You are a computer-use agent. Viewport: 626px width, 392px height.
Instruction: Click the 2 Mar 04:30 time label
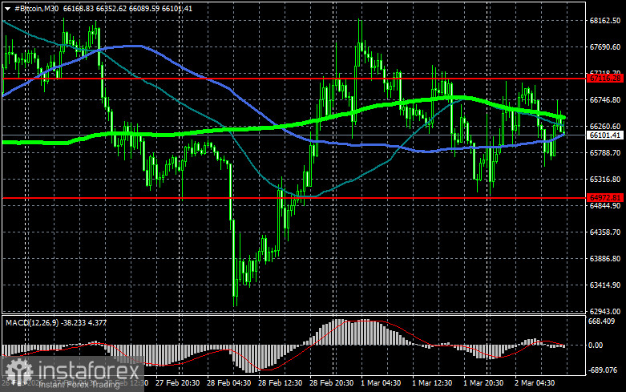tap(535, 382)
